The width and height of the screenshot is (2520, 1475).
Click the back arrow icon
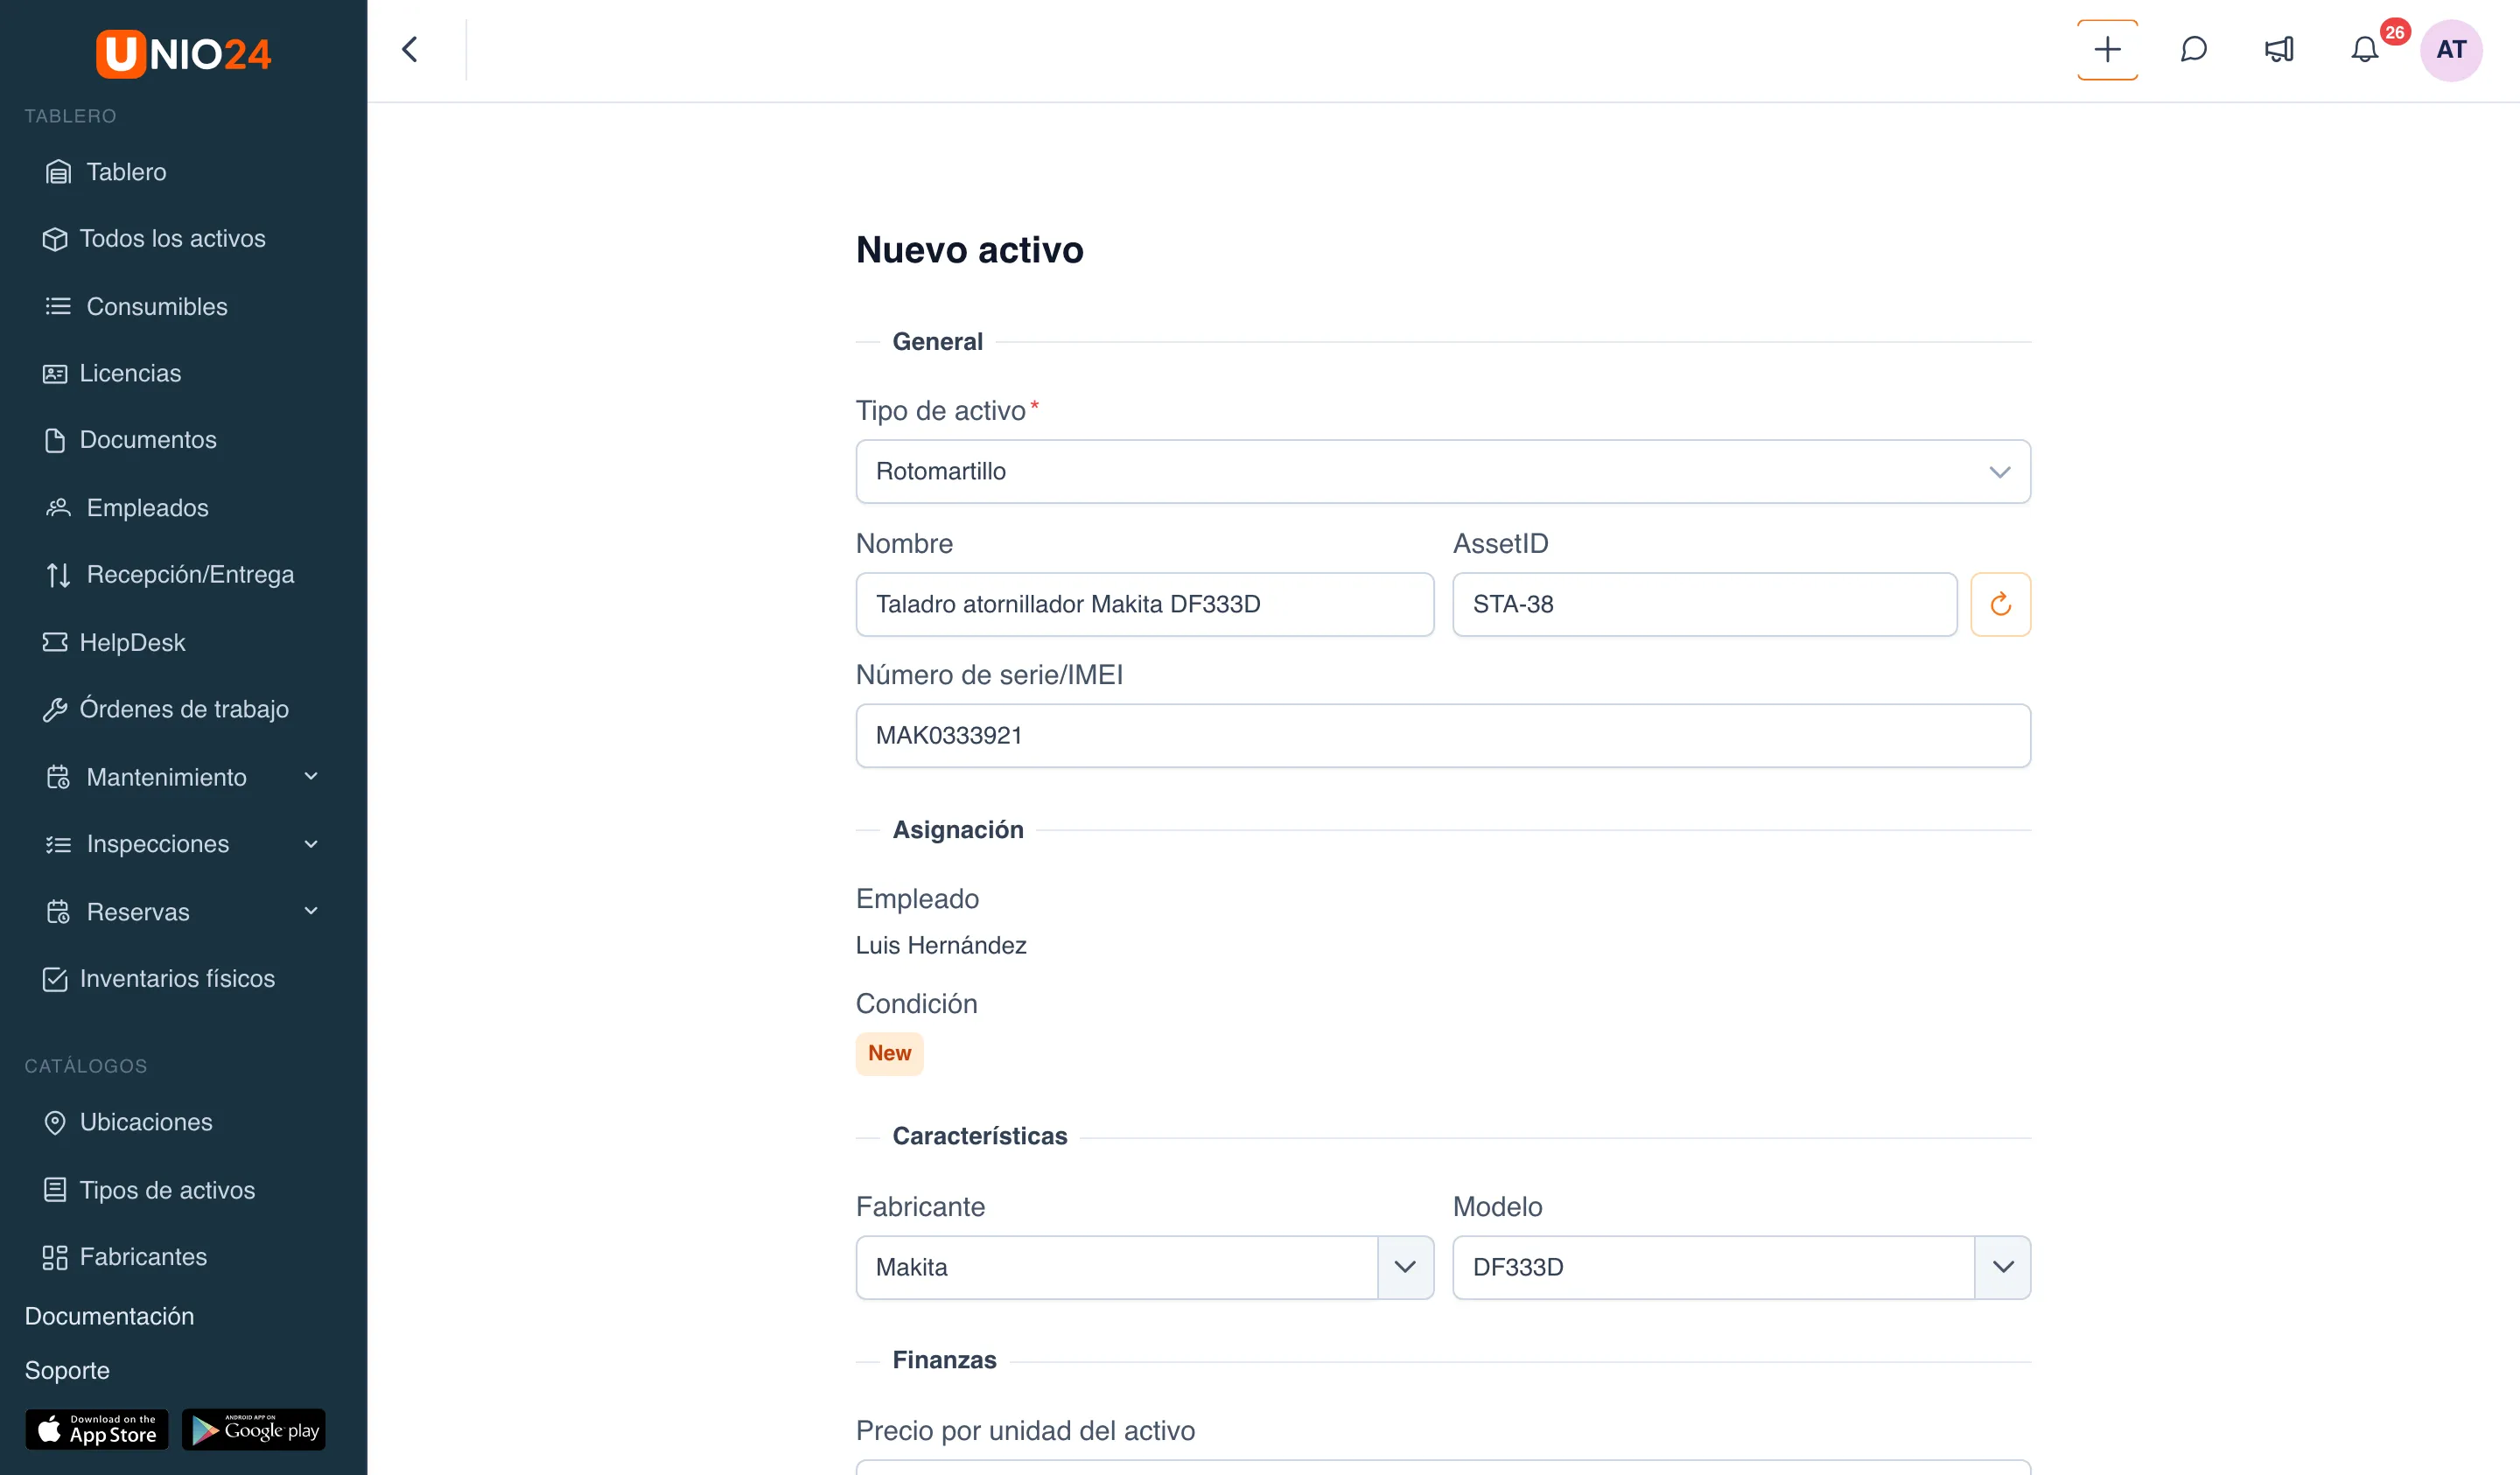[409, 49]
